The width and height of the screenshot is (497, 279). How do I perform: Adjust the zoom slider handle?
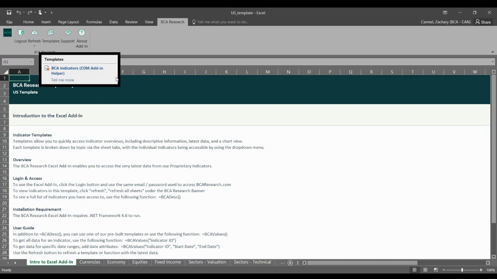pyautogui.click(x=462, y=270)
